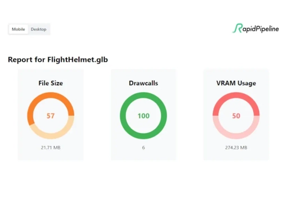This screenshot has height=209, width=288.
Task: Click the Drawcalls card title
Action: pos(143,83)
